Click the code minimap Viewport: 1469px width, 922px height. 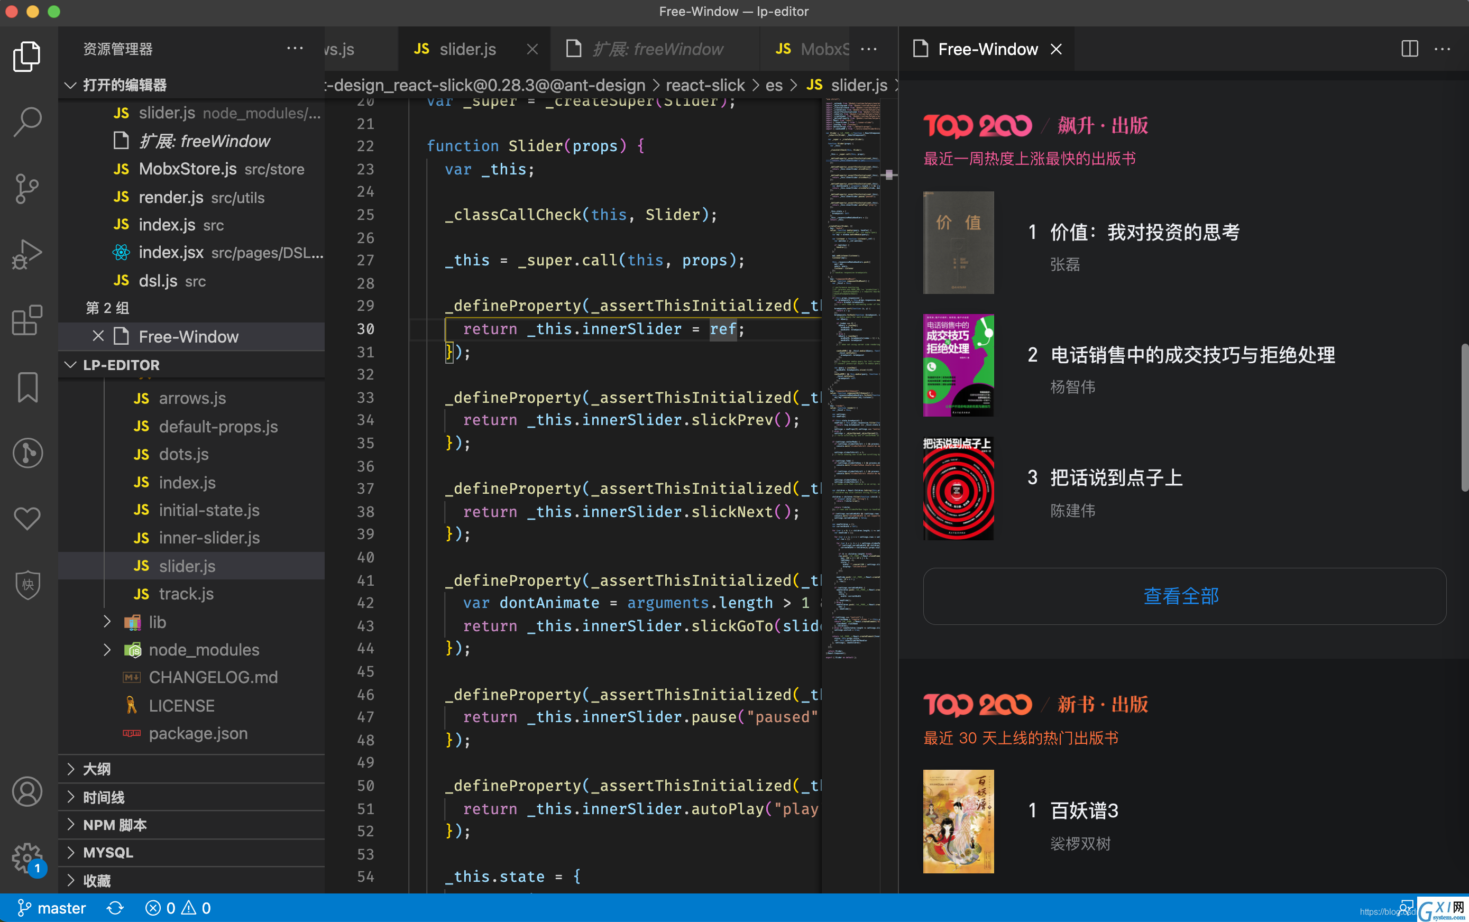(853, 378)
